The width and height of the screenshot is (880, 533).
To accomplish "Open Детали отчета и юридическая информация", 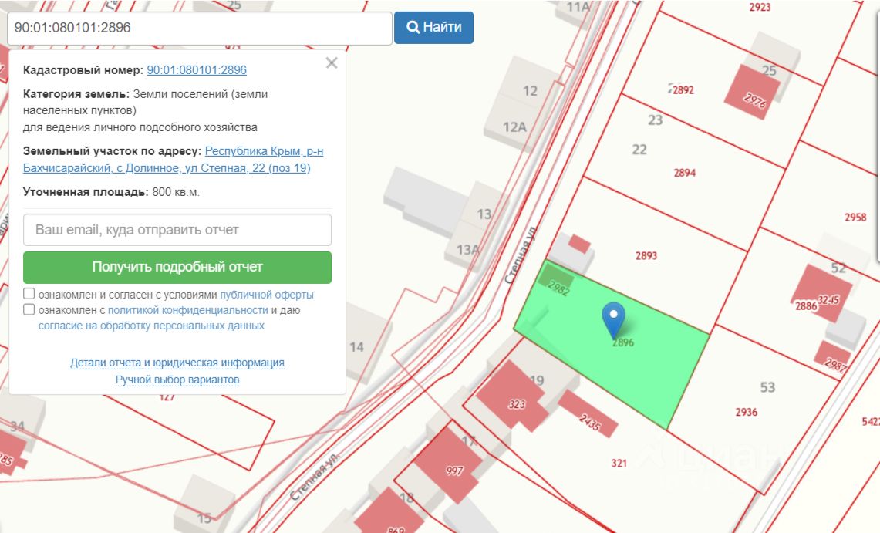I will click(177, 363).
